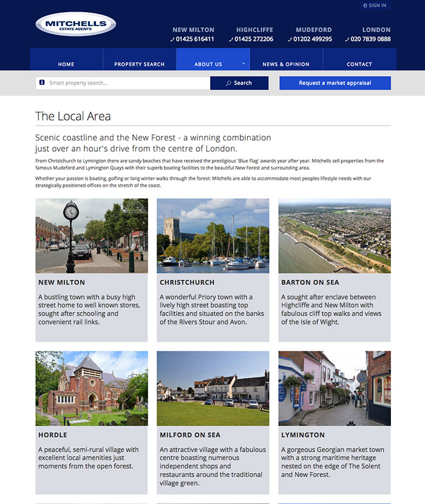
Task: Click 'A gorgeous Georgian market town' description
Action: pos(333,462)
